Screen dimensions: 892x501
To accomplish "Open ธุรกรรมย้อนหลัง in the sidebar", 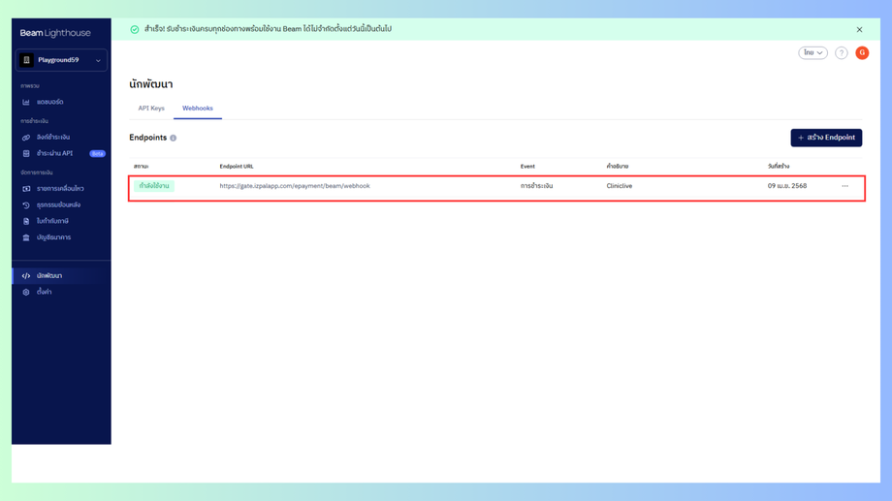I will pyautogui.click(x=58, y=205).
